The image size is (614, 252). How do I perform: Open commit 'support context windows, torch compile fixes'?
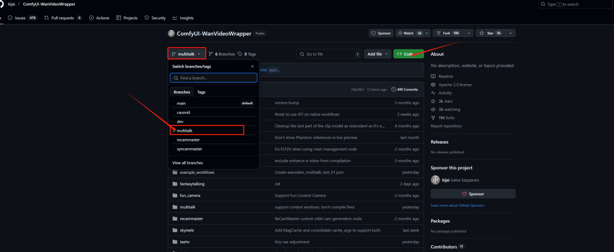coord(315,207)
